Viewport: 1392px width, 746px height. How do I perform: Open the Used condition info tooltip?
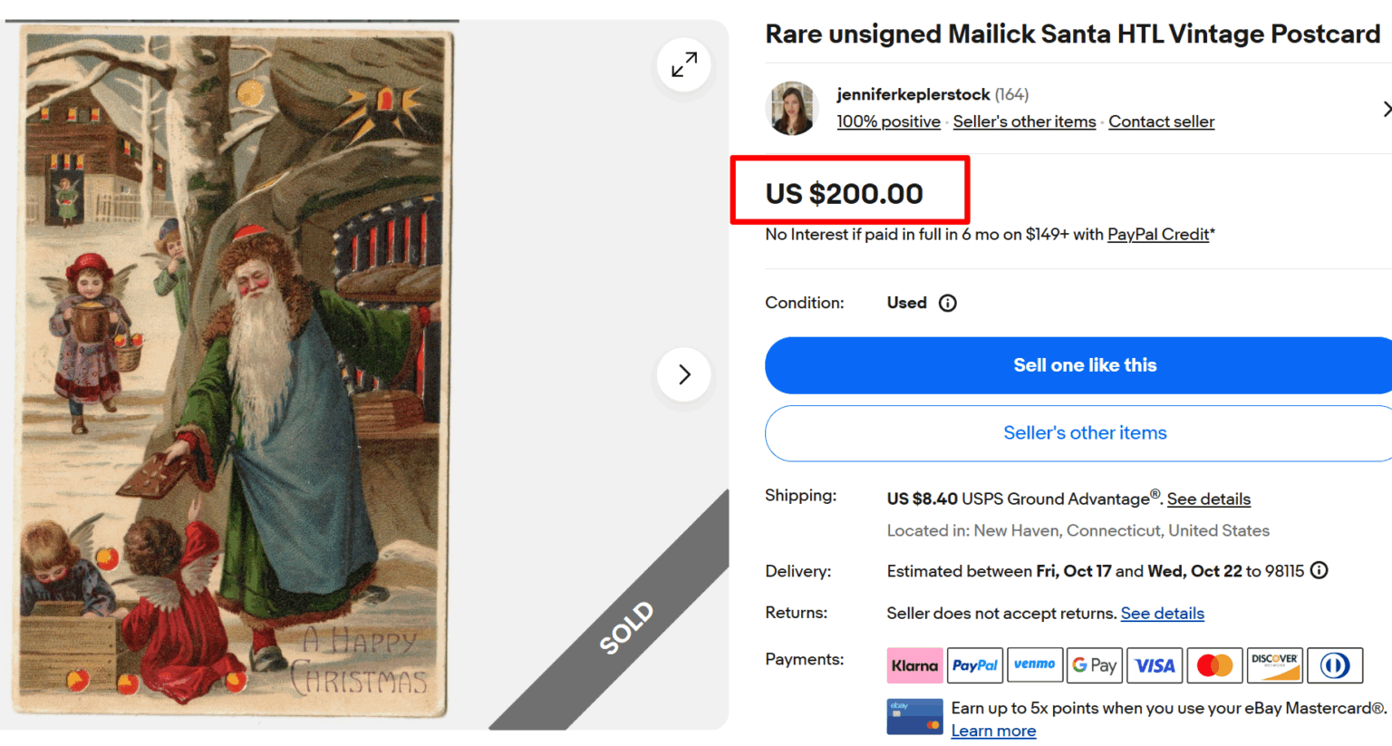947,303
